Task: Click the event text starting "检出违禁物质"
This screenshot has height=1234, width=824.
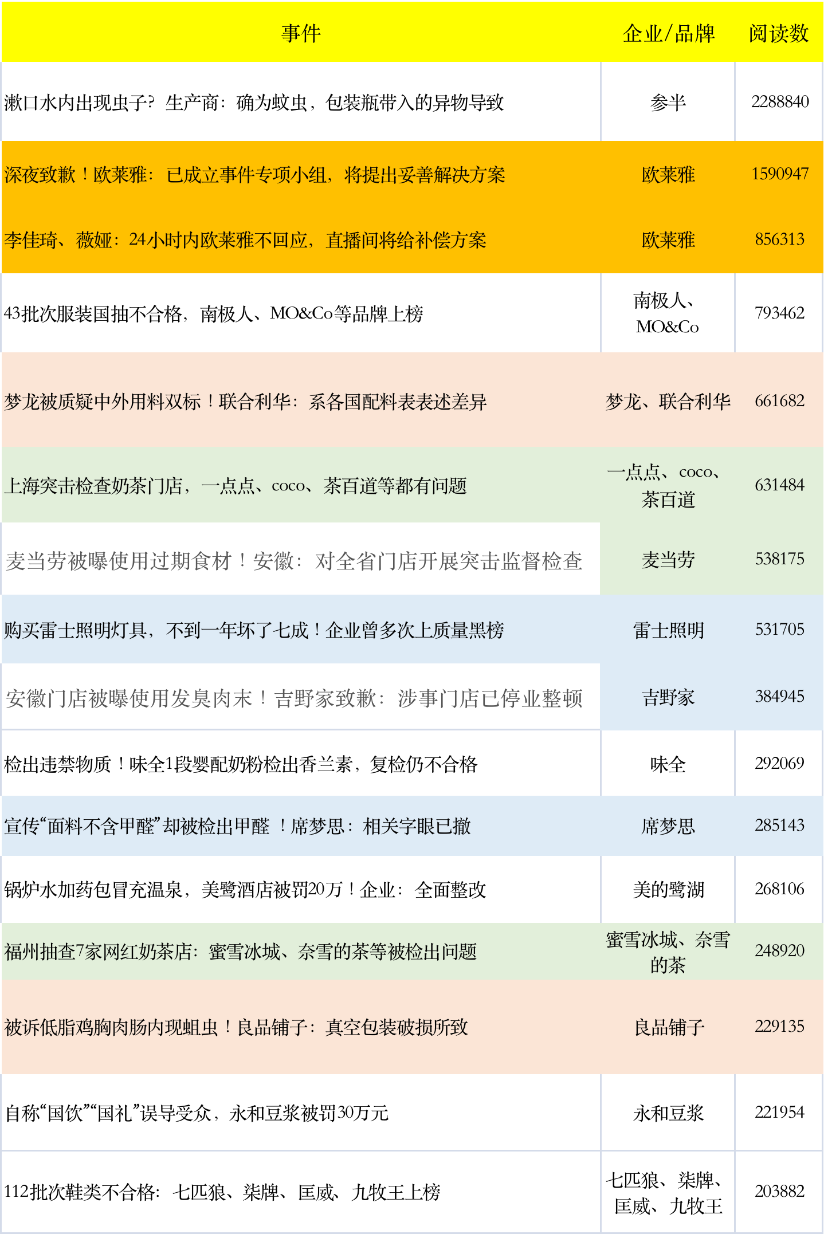Action: [241, 764]
